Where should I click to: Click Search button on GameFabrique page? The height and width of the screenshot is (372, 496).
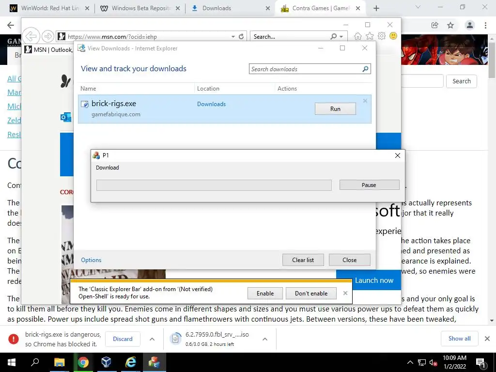click(461, 81)
